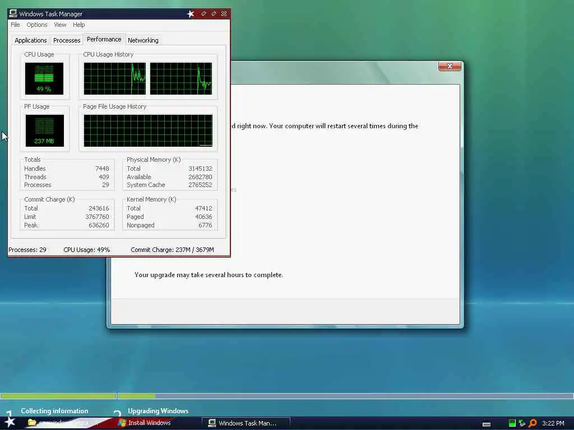Click status bar CPU Usage: 49%
The image size is (574, 430).
pos(87,250)
